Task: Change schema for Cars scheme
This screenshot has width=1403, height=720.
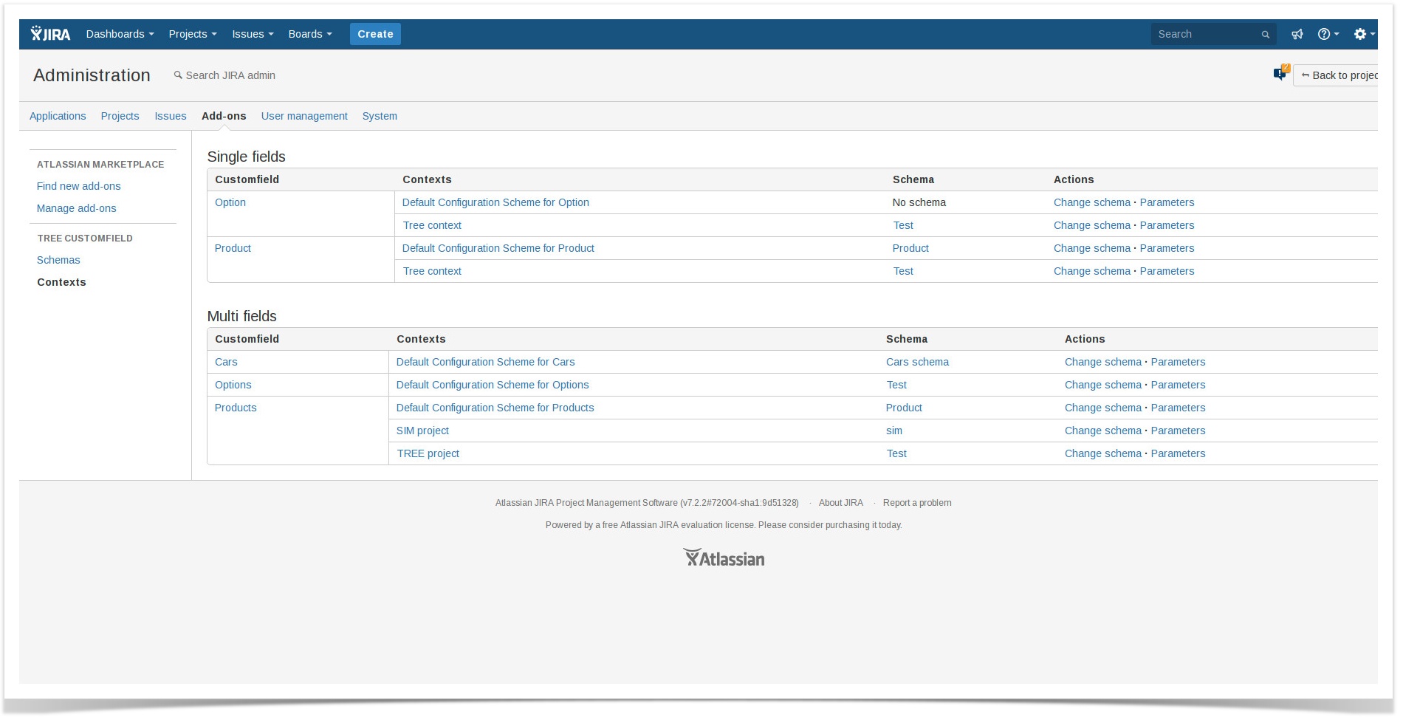Action: pyautogui.click(x=1102, y=362)
